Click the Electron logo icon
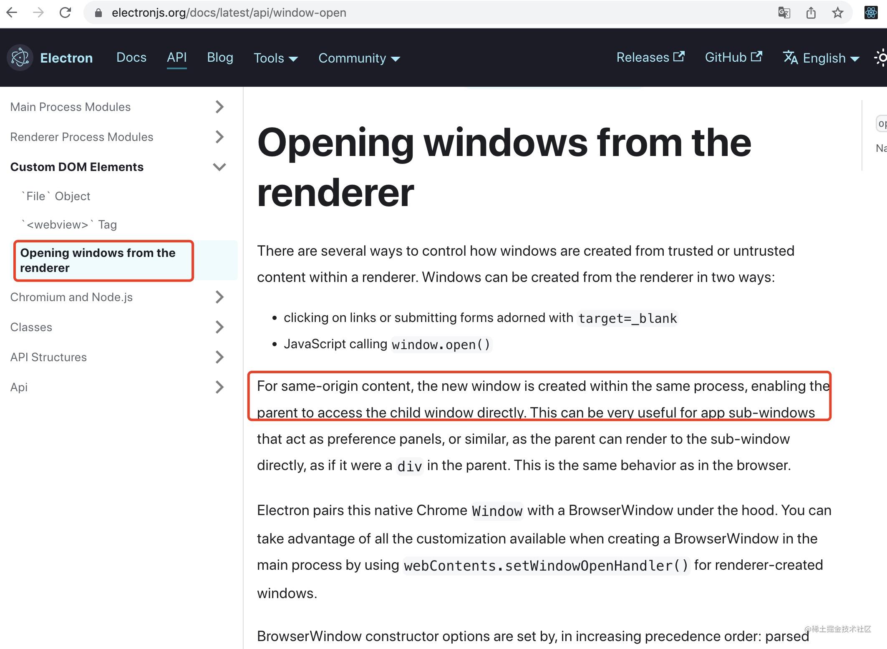The height and width of the screenshot is (649, 887). pyautogui.click(x=20, y=57)
